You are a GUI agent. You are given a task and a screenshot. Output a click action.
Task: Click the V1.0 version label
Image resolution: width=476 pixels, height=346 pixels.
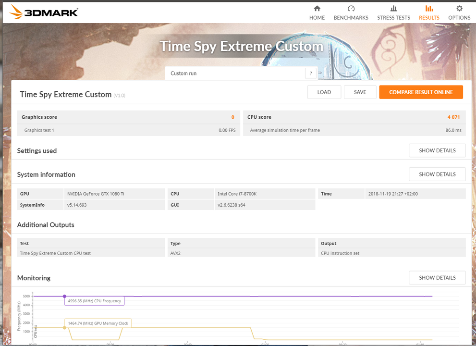[119, 95]
